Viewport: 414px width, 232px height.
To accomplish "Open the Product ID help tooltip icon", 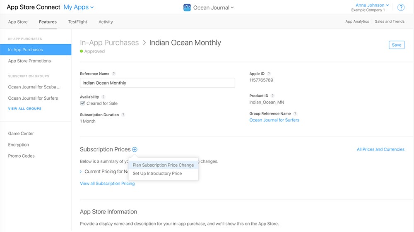I will 272,96.
